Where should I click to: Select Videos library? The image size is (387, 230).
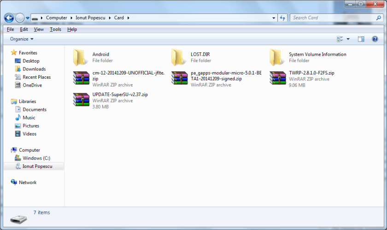pos(29,134)
